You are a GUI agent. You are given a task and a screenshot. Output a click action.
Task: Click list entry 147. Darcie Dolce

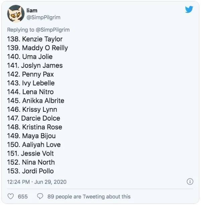pos(33,118)
